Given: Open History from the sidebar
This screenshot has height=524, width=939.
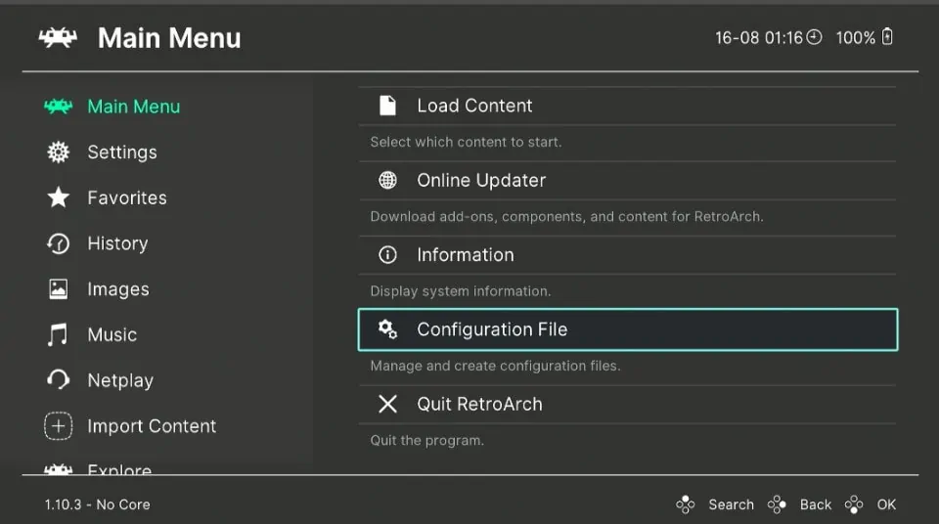Looking at the screenshot, I should click(x=117, y=243).
